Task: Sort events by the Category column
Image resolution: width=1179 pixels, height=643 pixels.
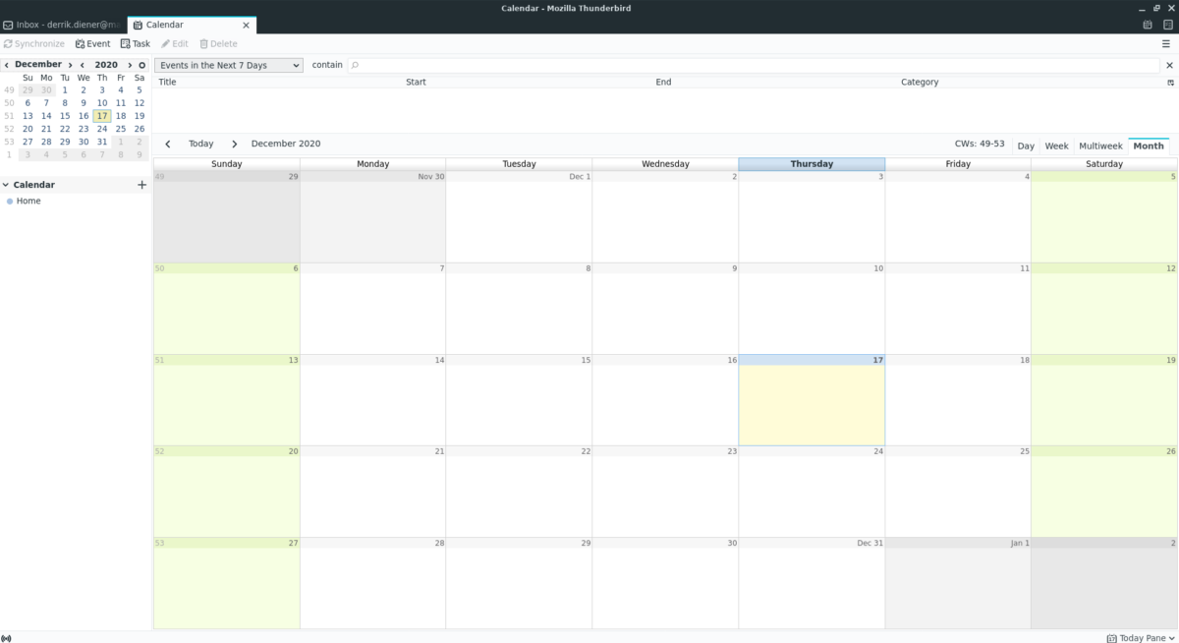Action: pyautogui.click(x=1030, y=83)
